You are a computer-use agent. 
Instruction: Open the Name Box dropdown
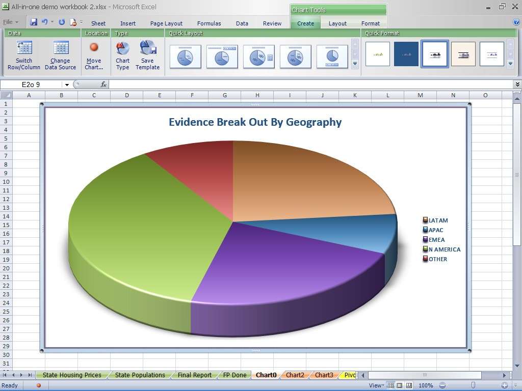point(67,85)
